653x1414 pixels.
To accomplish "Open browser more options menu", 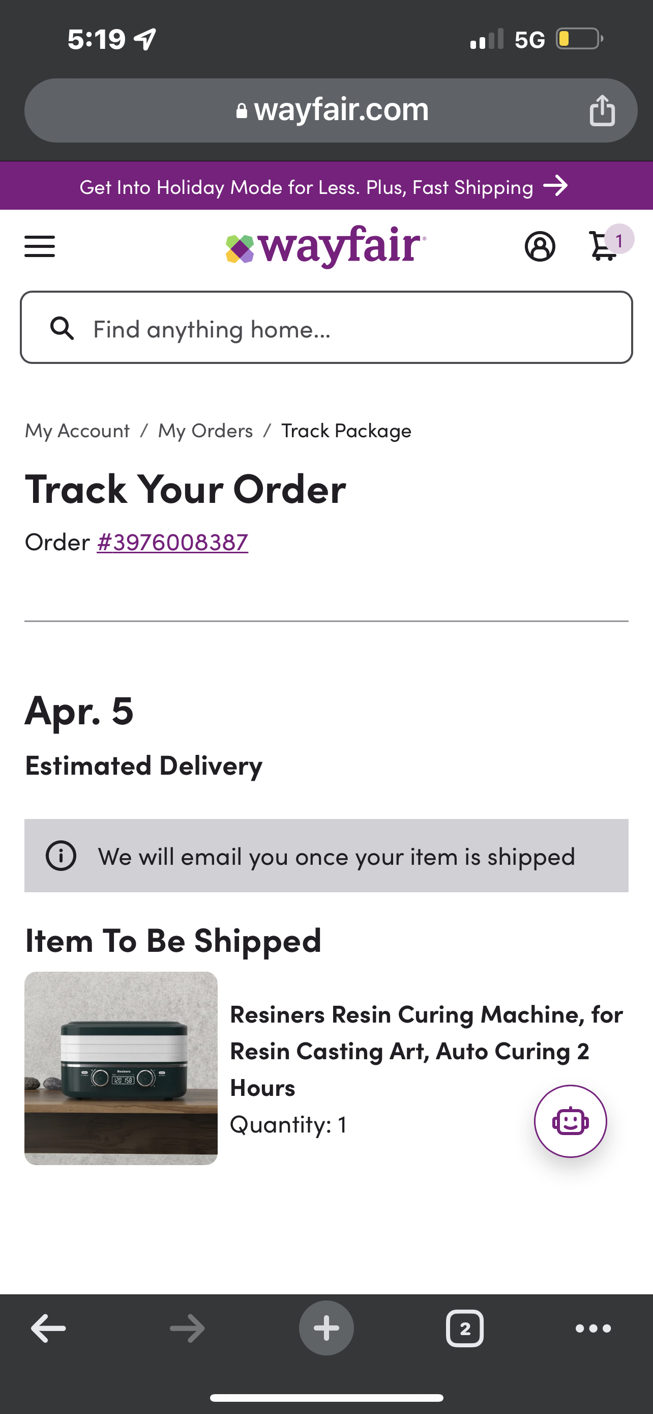I will [x=593, y=1328].
